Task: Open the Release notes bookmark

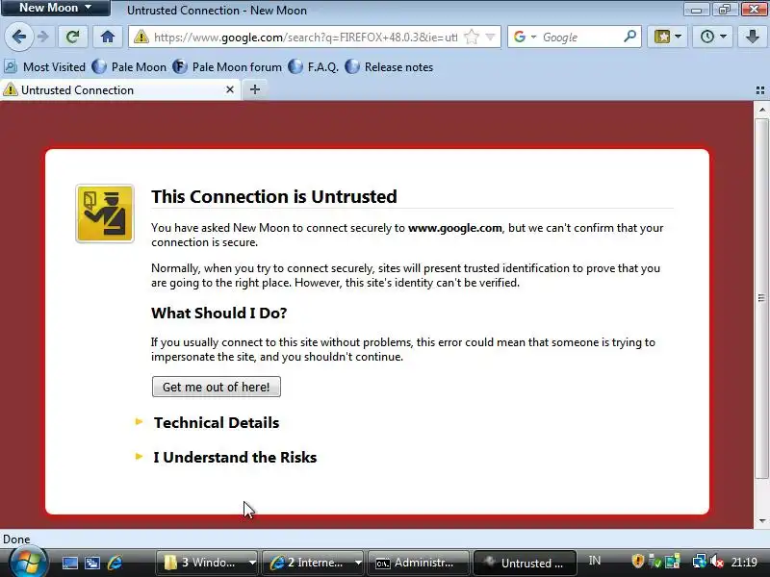Action: pyautogui.click(x=389, y=66)
